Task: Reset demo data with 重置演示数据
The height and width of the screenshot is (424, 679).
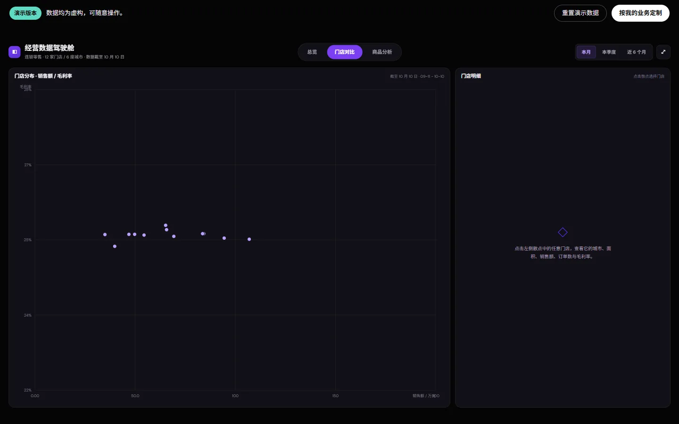Action: 580,13
